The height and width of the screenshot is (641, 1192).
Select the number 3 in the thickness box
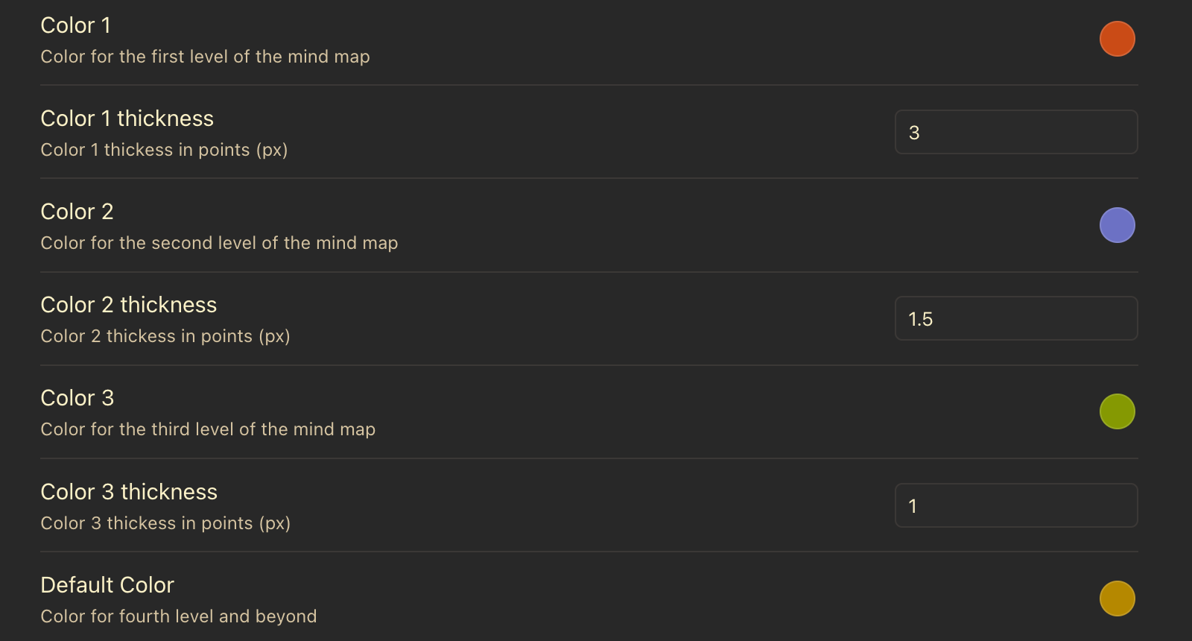[916, 132]
